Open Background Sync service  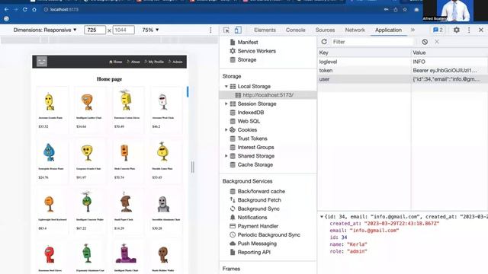tap(258, 209)
